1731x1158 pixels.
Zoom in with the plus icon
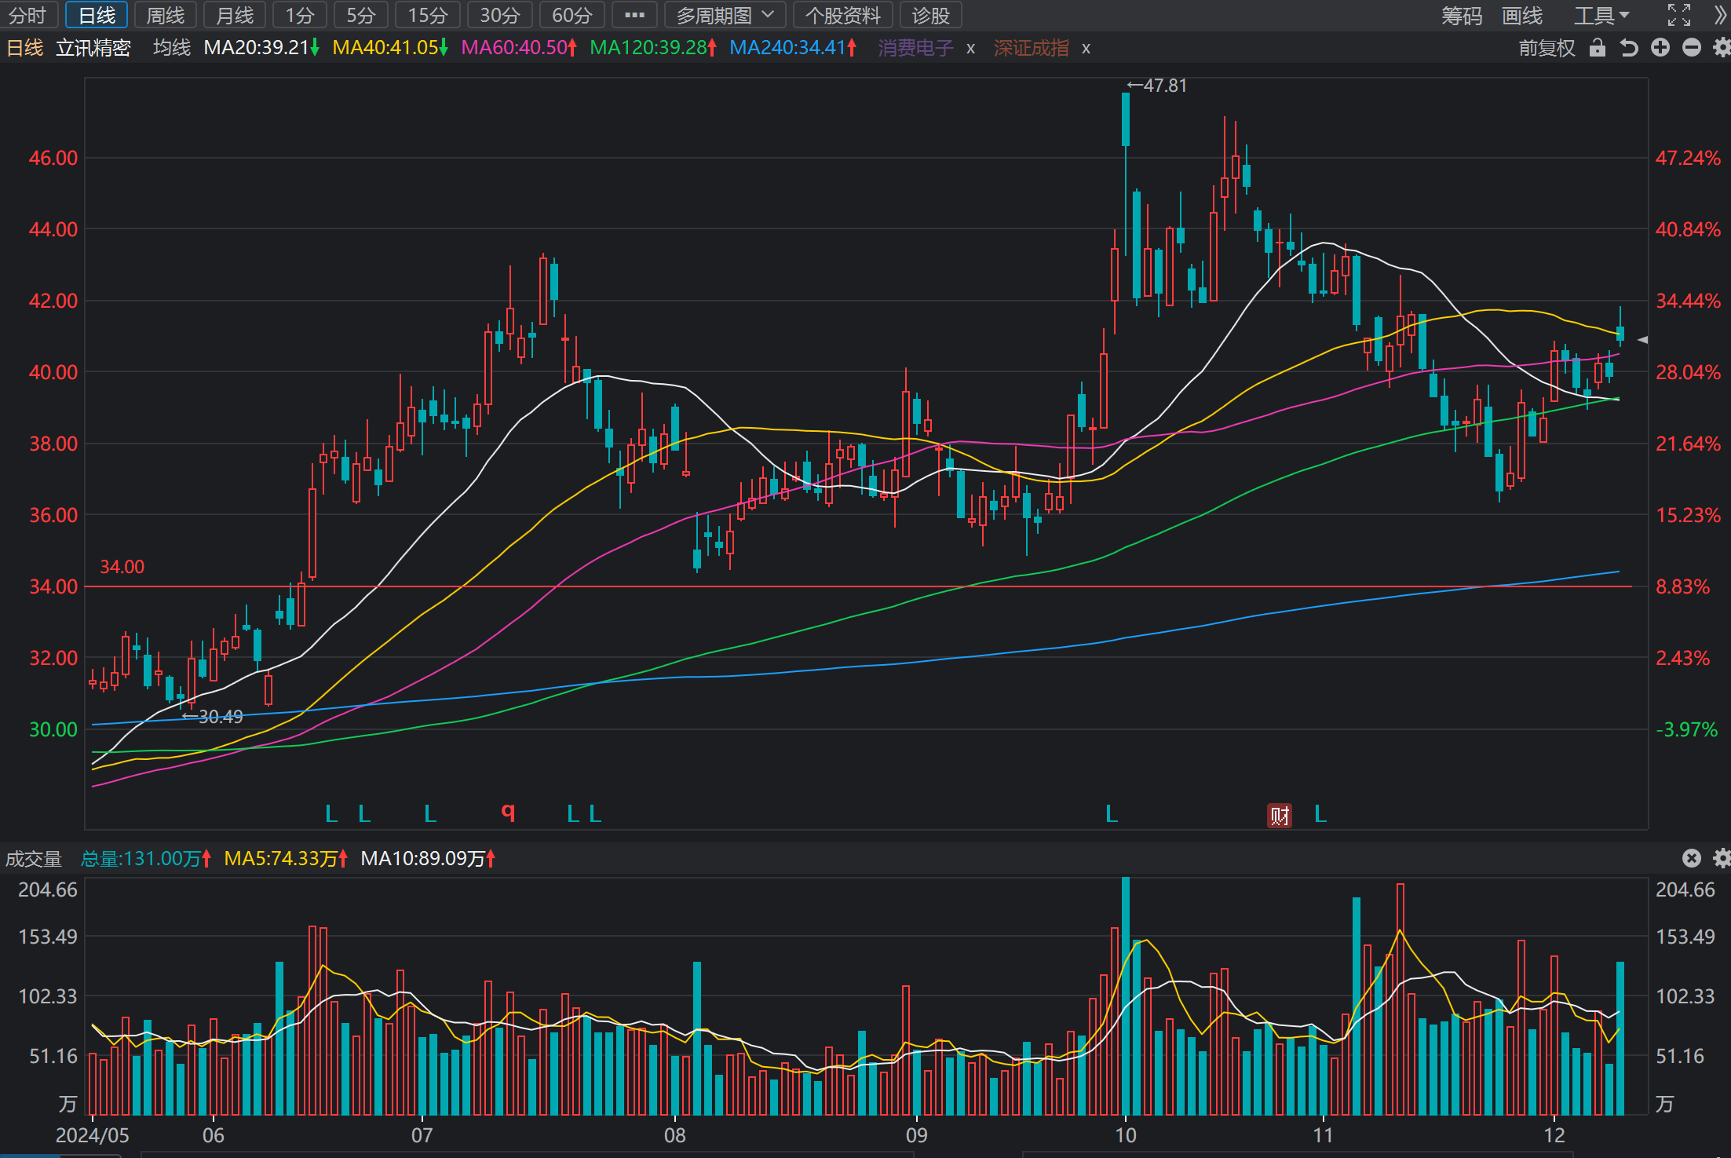(1660, 48)
